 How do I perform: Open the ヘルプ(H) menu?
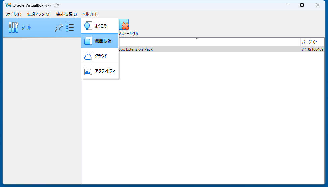coord(90,14)
